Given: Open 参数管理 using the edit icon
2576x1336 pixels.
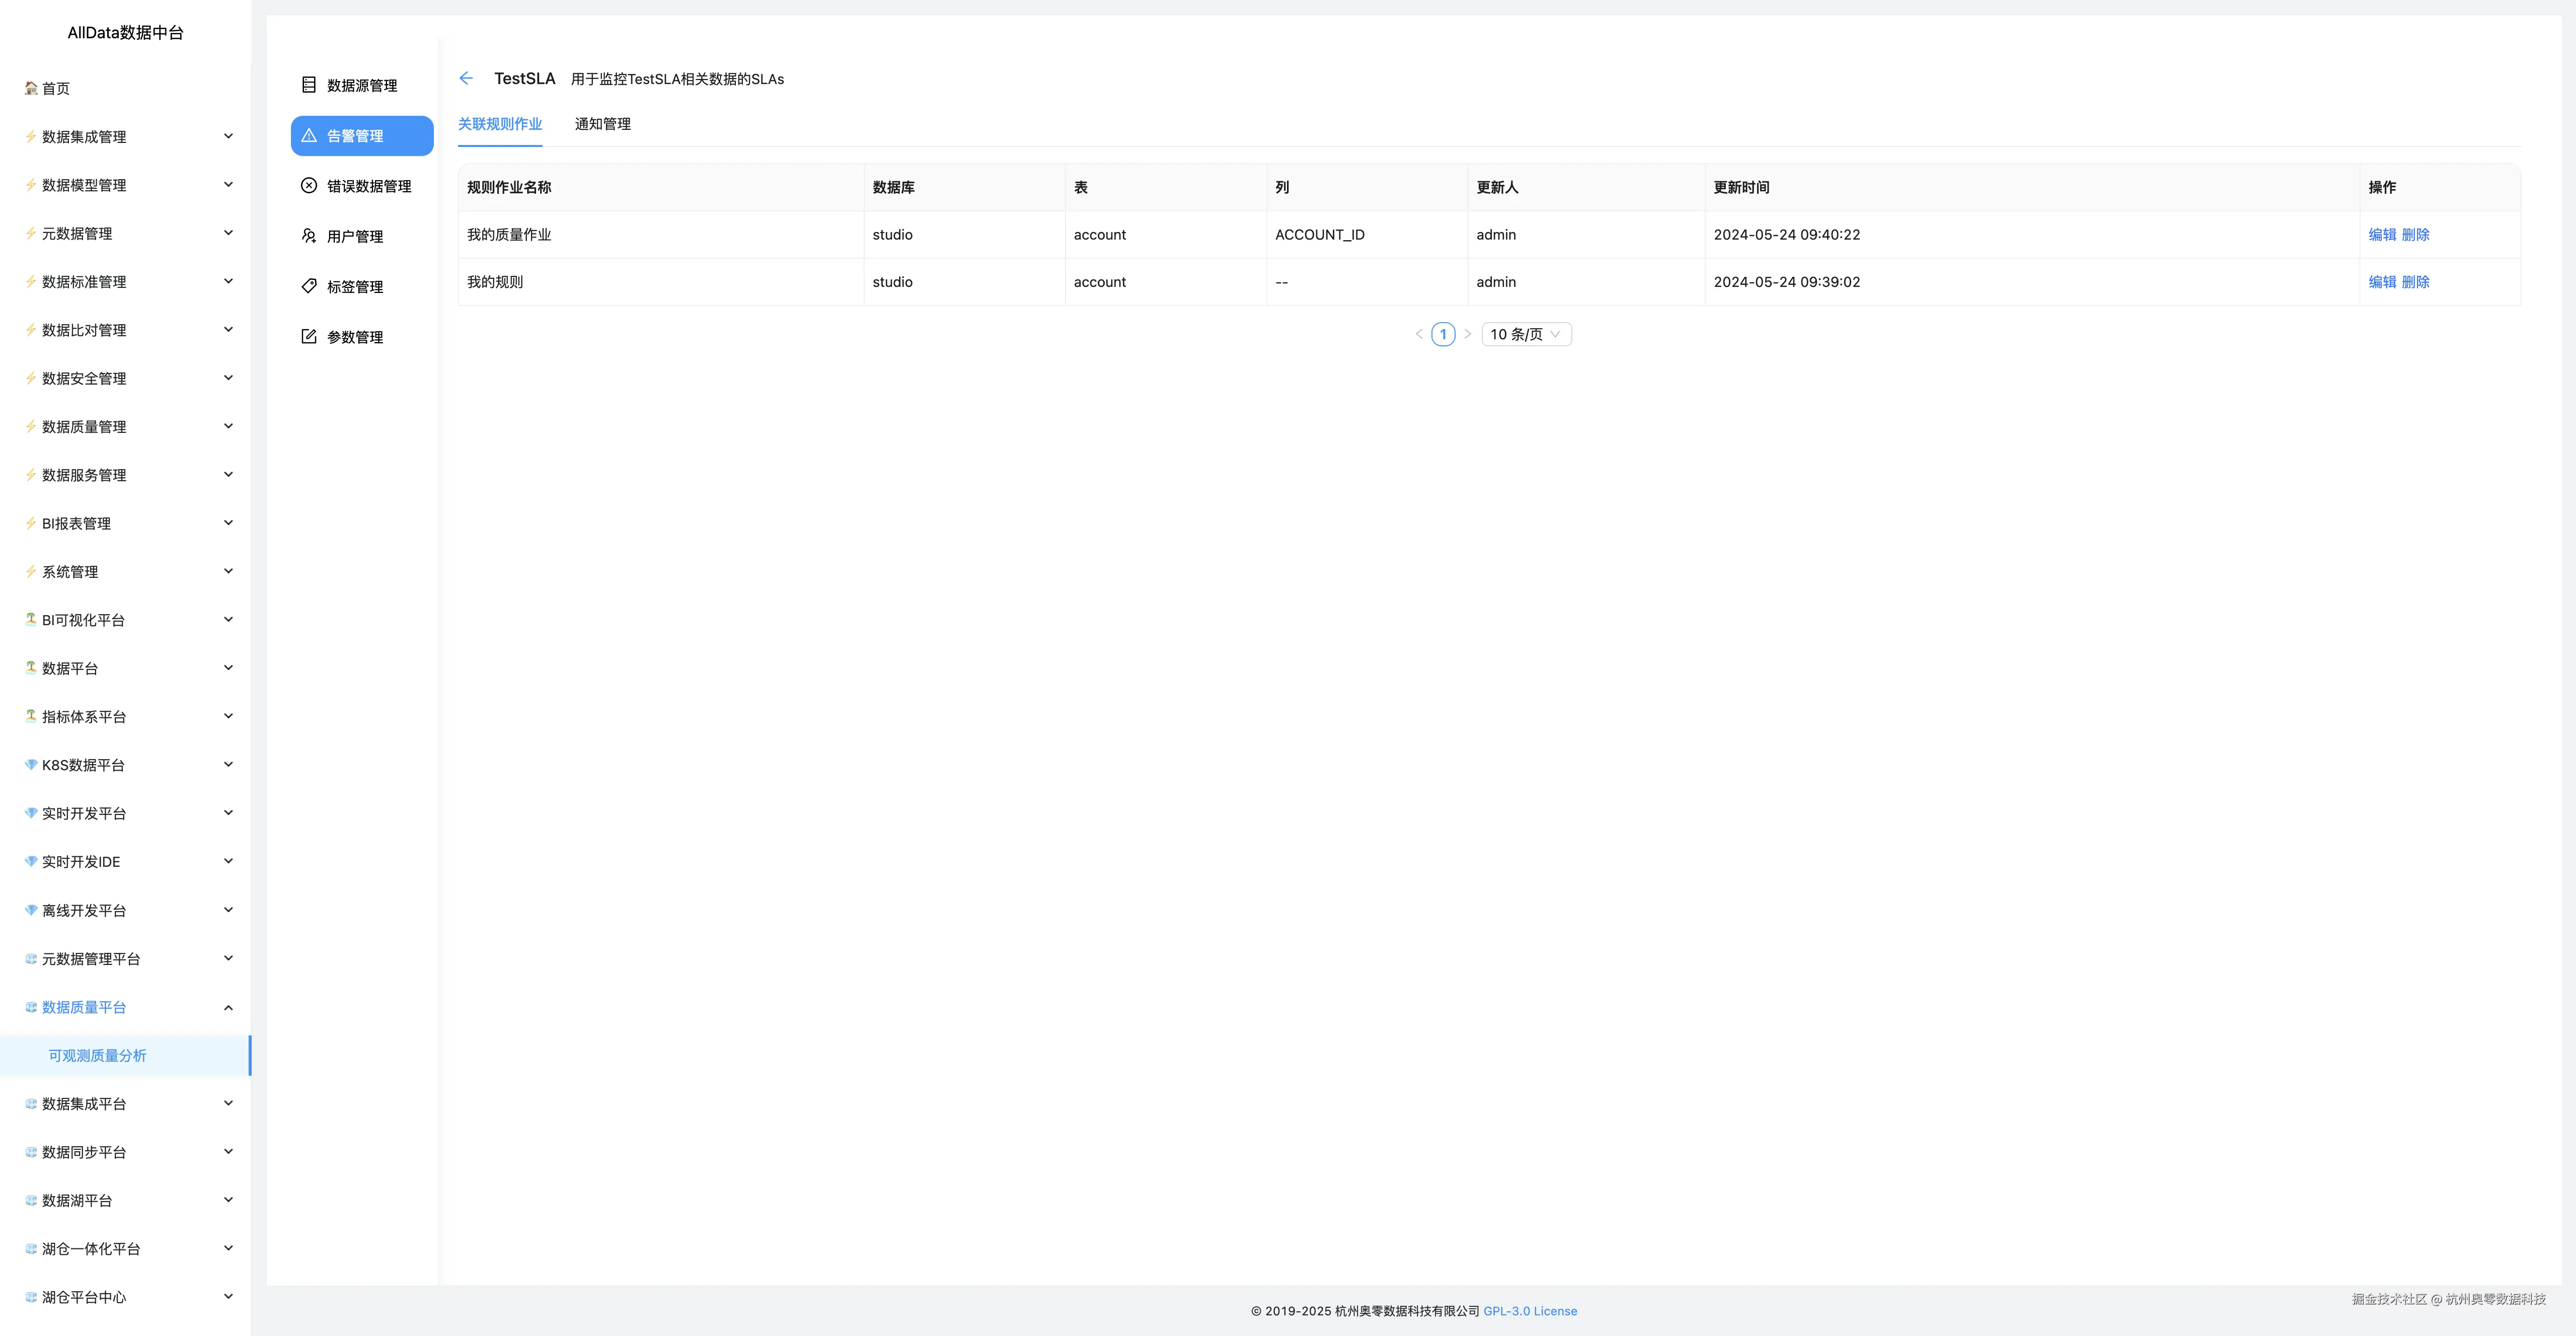Looking at the screenshot, I should click(308, 337).
